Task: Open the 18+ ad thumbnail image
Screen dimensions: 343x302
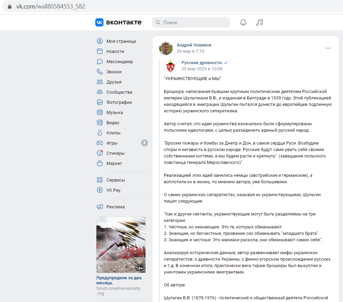Action: point(121,245)
